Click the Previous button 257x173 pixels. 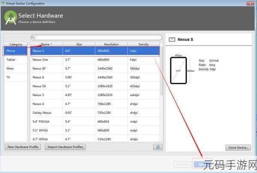click(182, 164)
